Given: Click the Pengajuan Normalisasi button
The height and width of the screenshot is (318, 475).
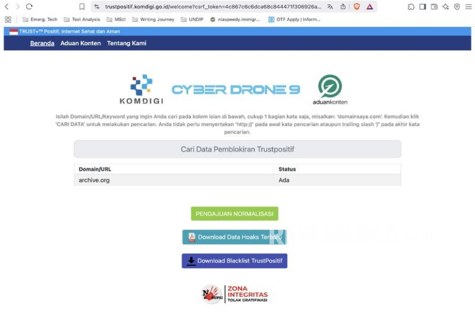Looking at the screenshot, I should (235, 214).
